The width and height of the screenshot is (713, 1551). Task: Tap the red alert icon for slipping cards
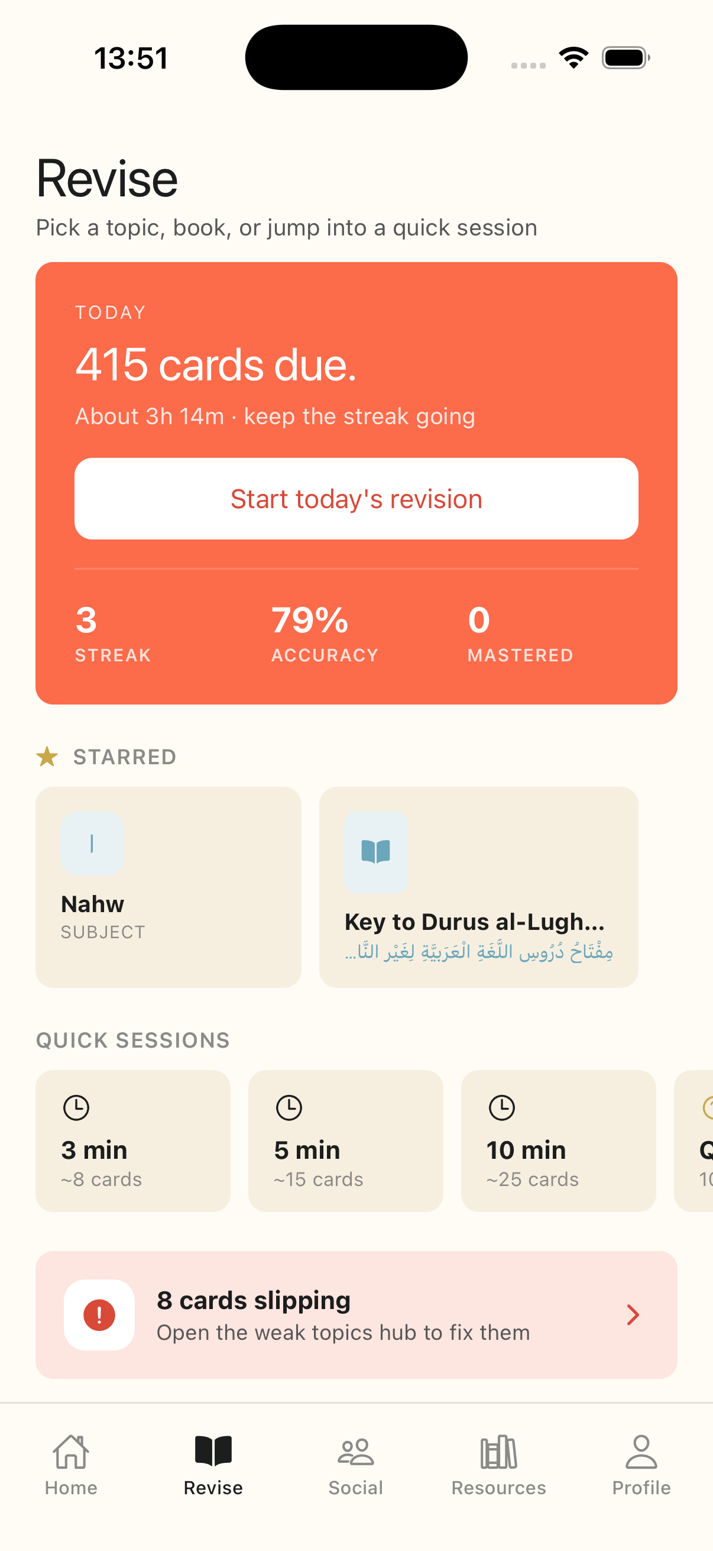[x=99, y=1315]
